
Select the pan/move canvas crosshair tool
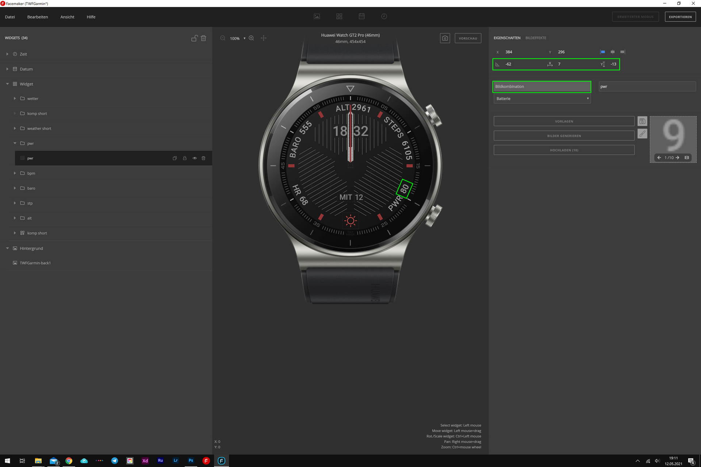click(x=264, y=38)
